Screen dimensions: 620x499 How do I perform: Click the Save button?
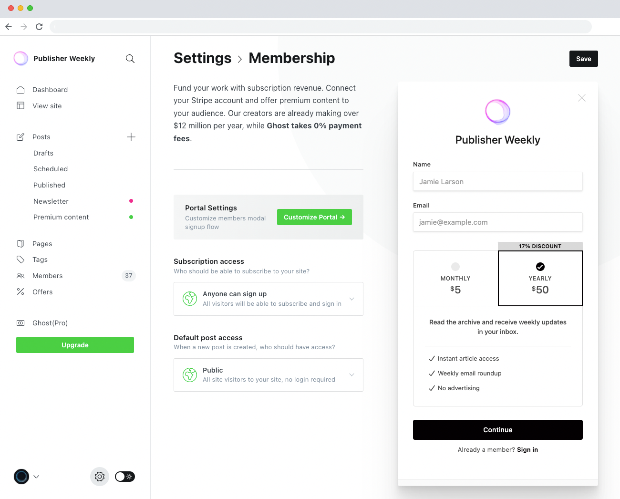pos(584,59)
